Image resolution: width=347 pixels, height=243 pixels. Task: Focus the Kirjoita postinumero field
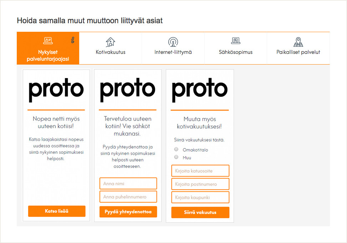pos(200,184)
